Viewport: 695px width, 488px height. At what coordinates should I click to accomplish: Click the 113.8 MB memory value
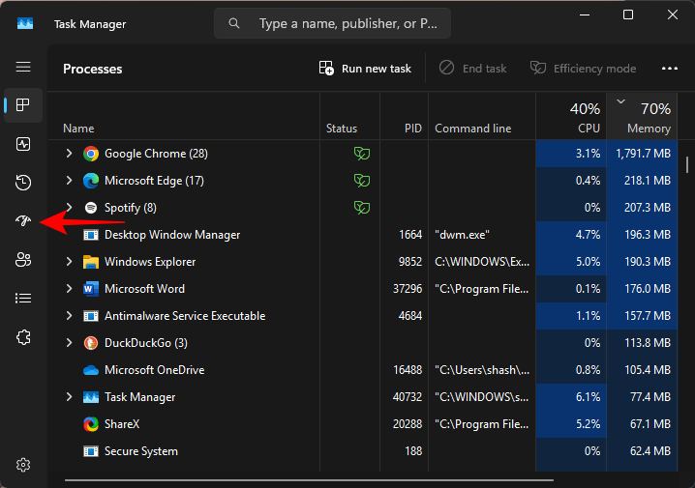click(648, 343)
